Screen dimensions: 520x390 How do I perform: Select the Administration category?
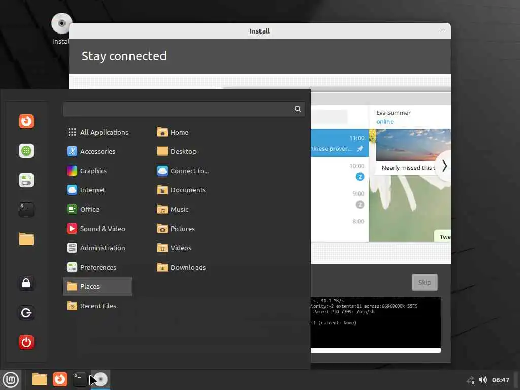click(x=97, y=248)
